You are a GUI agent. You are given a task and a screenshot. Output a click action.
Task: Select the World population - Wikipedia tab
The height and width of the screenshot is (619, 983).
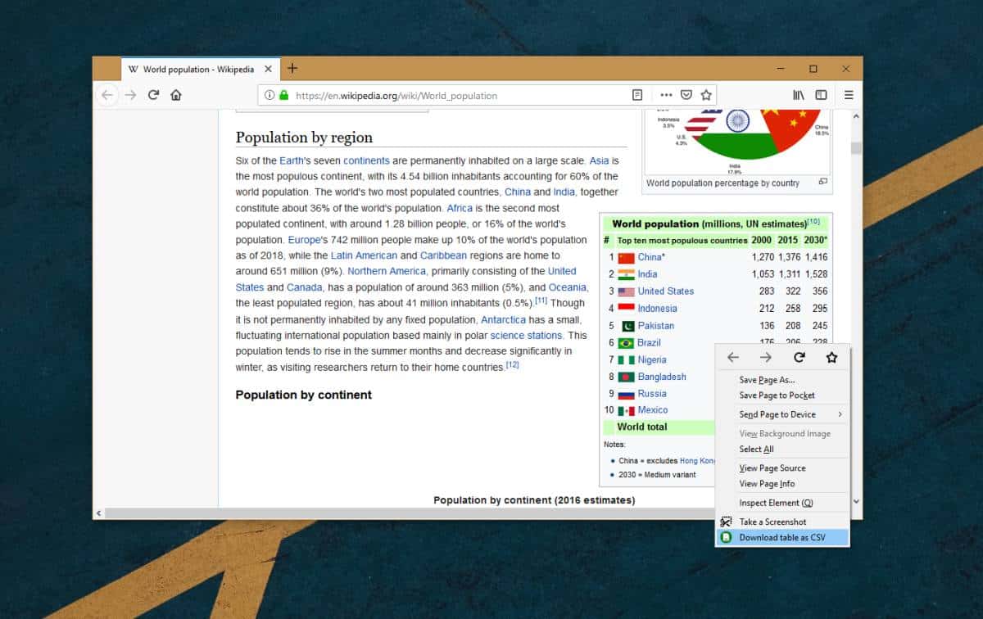[200, 69]
